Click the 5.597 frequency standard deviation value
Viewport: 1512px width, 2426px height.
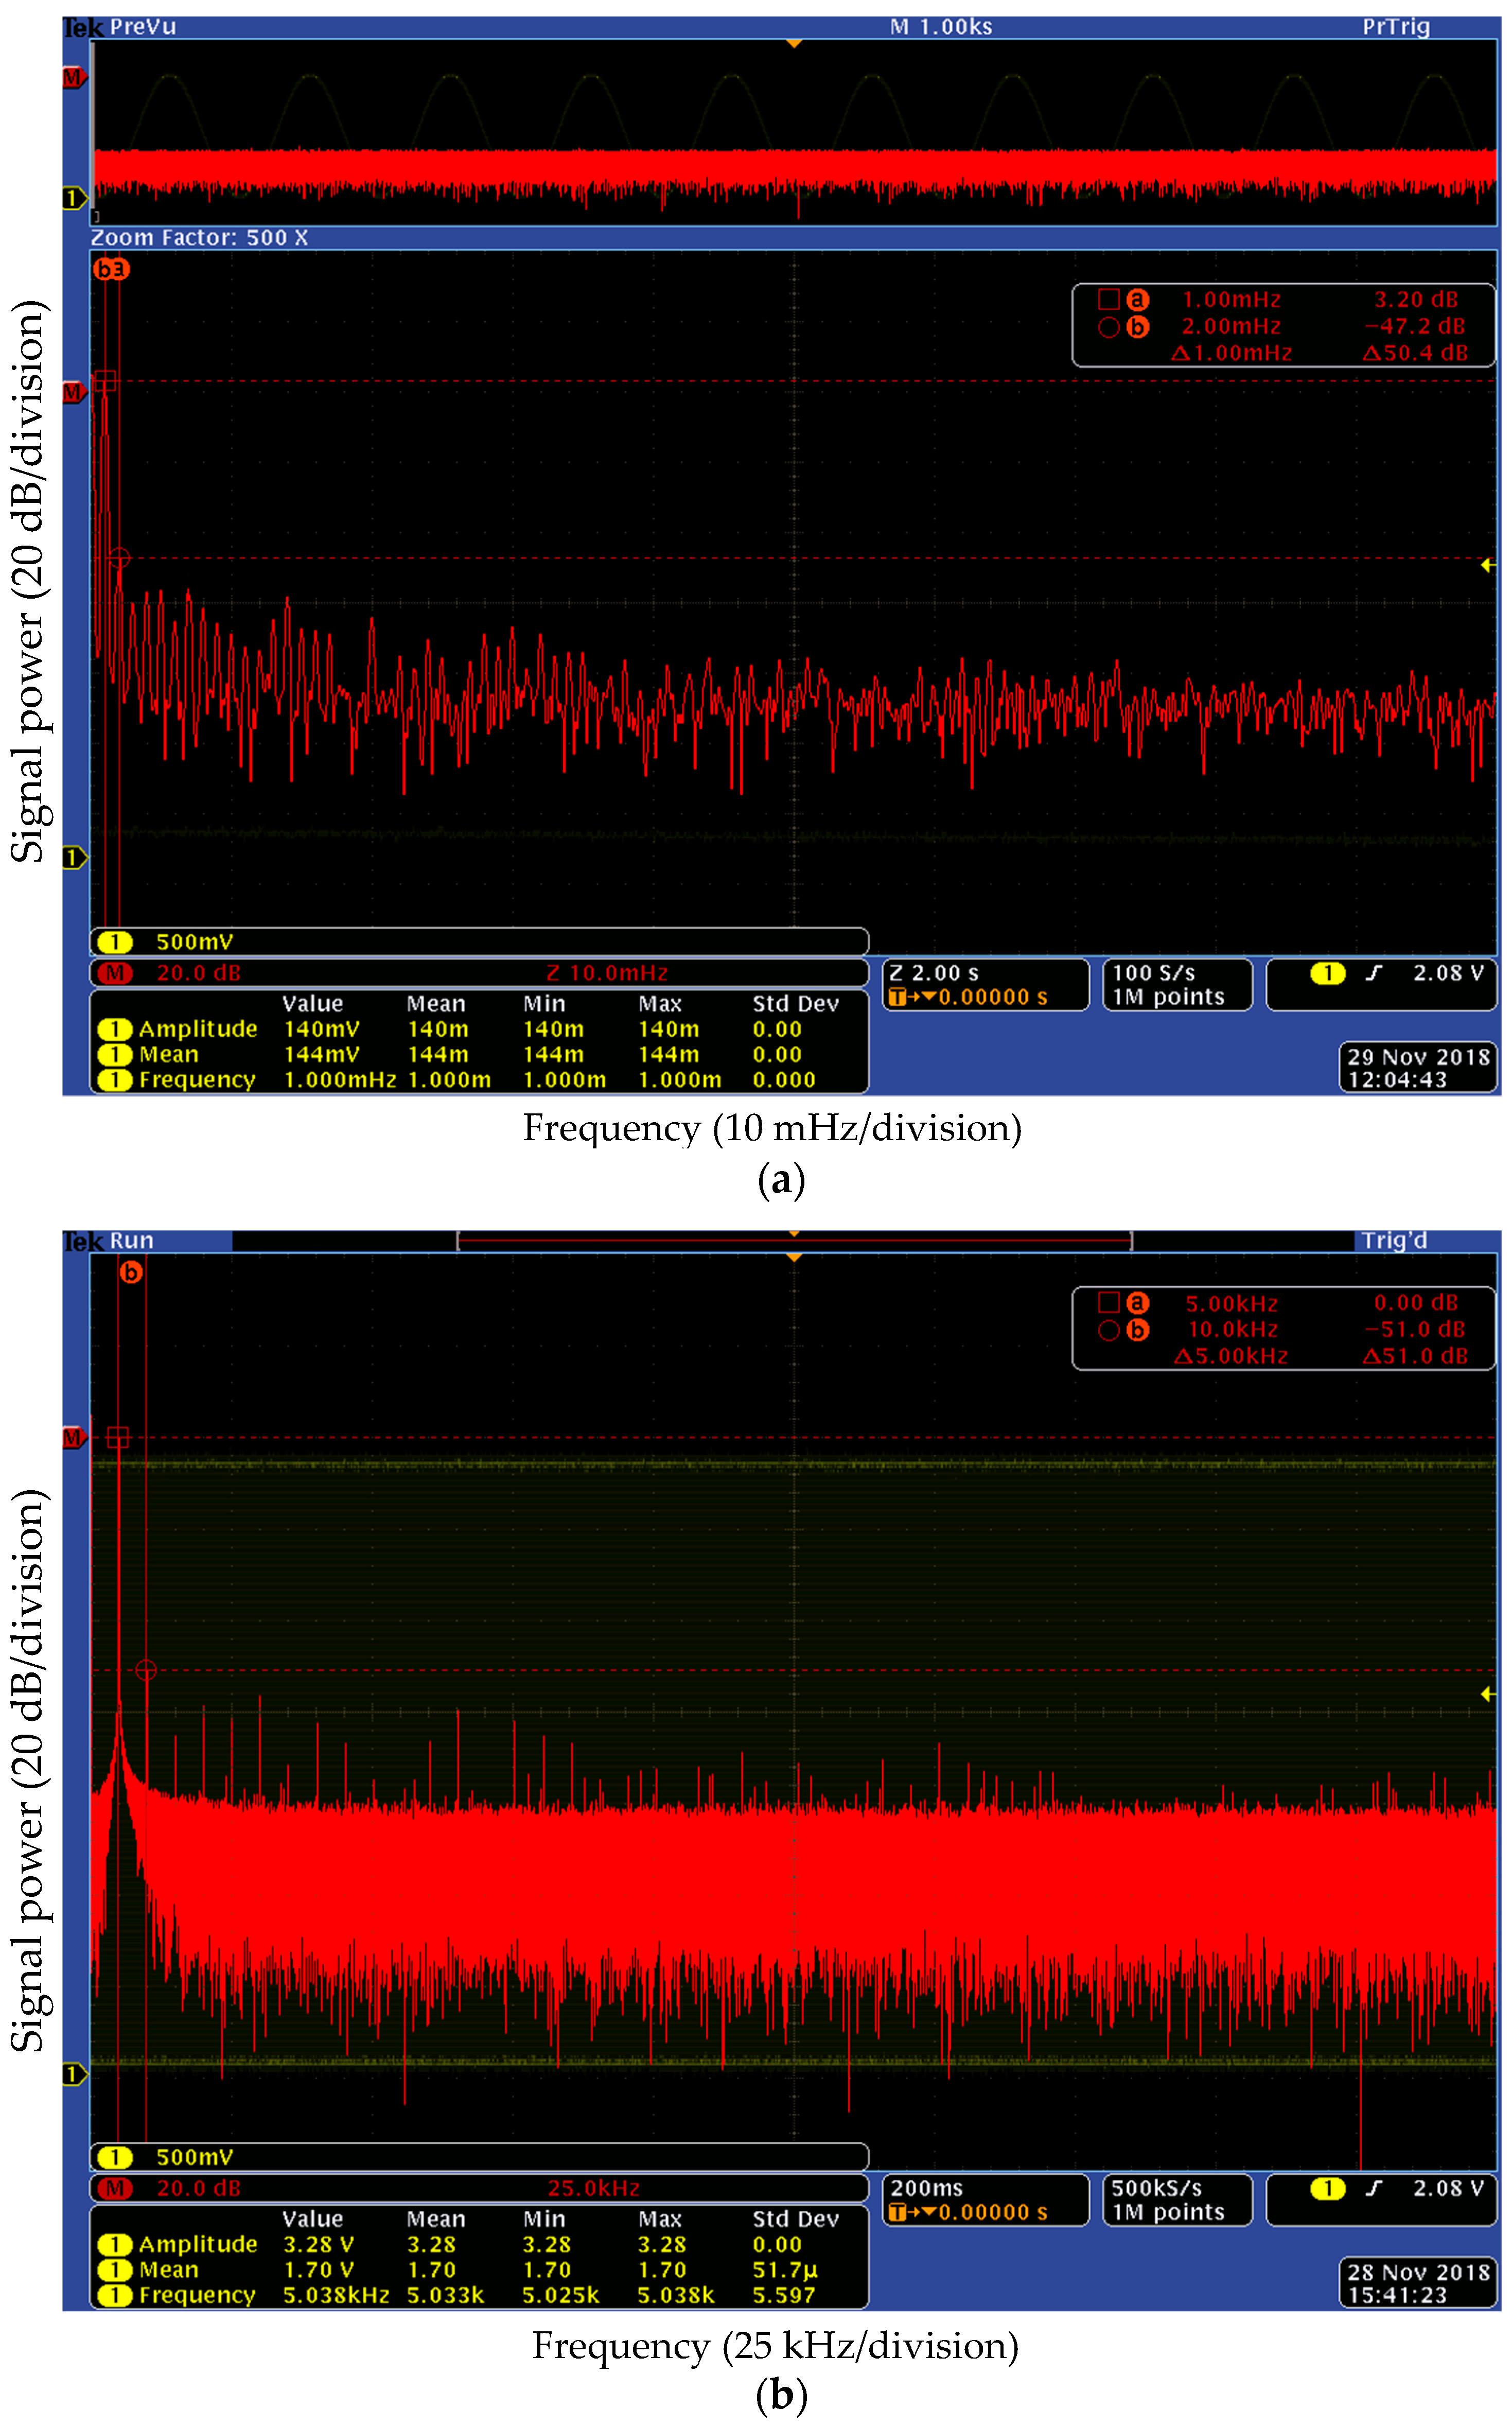(784, 2295)
